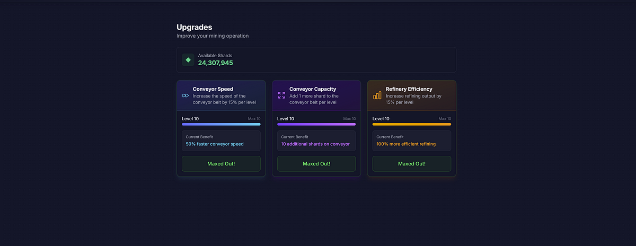Screen dimensions: 636x246
Task: Click Max 10 label in Refinery Efficiency card
Action: 445,119
